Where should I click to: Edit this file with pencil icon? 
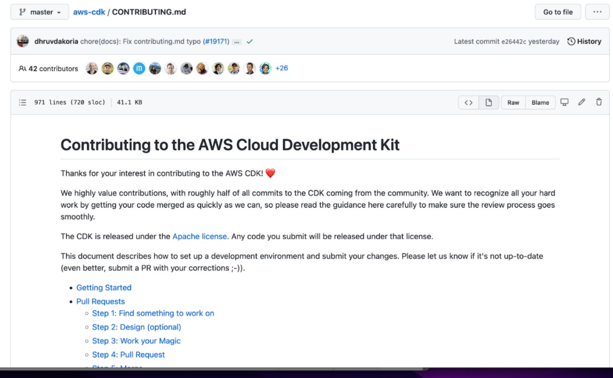click(581, 102)
